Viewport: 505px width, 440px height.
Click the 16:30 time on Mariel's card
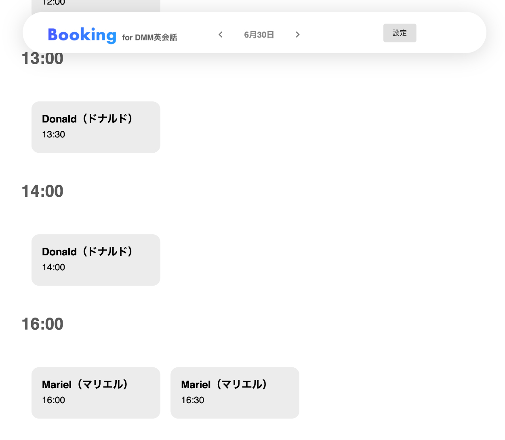tap(193, 400)
